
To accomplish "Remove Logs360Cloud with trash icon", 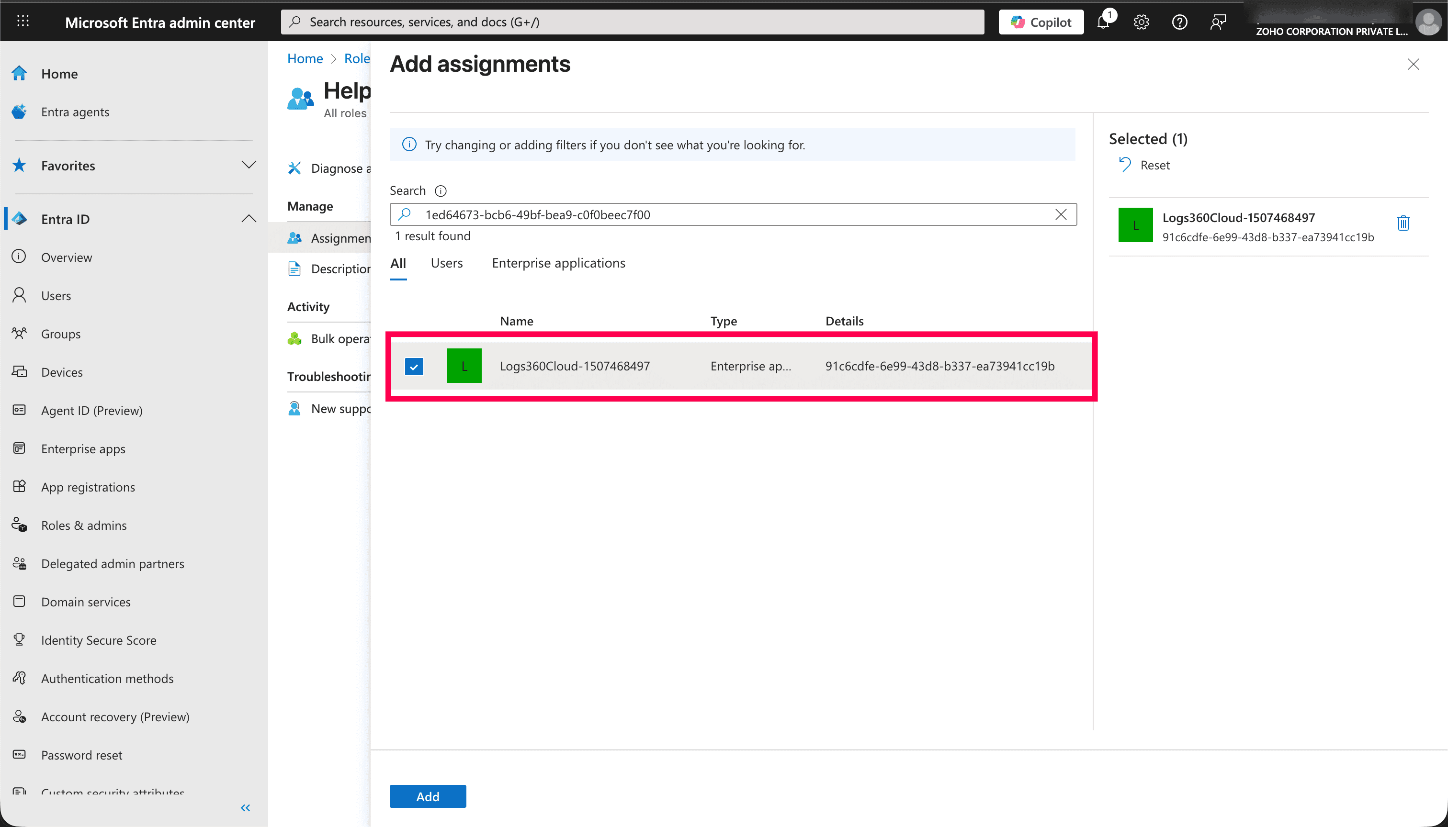I will click(1403, 223).
